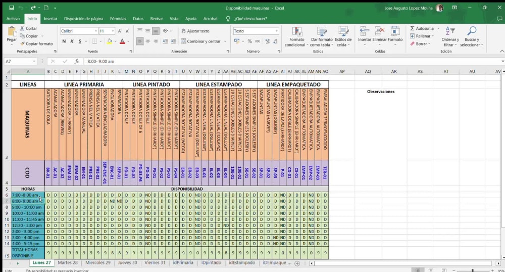Screen dimensions: 505x272
Task: Open the idEstampado sheet tab
Action: (242, 263)
